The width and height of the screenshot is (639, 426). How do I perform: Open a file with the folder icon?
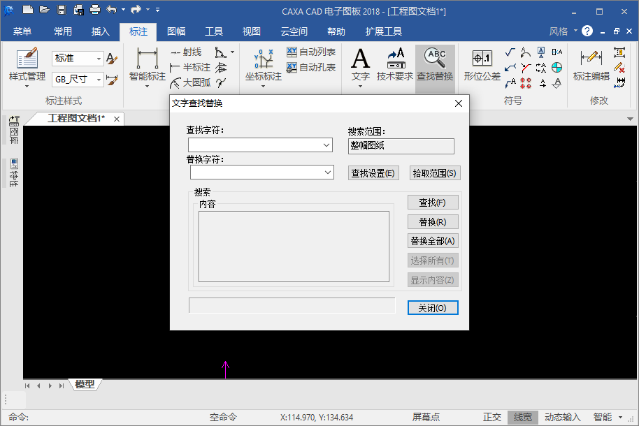click(x=45, y=10)
